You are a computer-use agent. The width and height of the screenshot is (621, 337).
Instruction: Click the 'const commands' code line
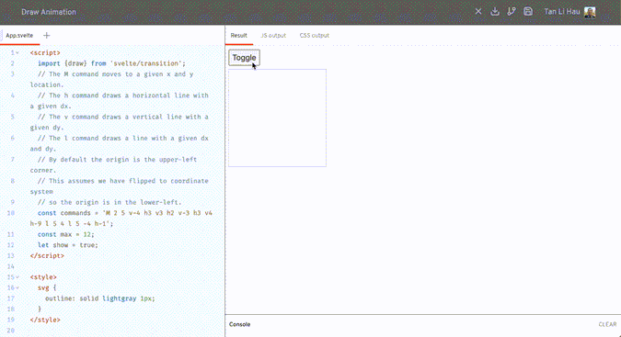[x=121, y=218]
